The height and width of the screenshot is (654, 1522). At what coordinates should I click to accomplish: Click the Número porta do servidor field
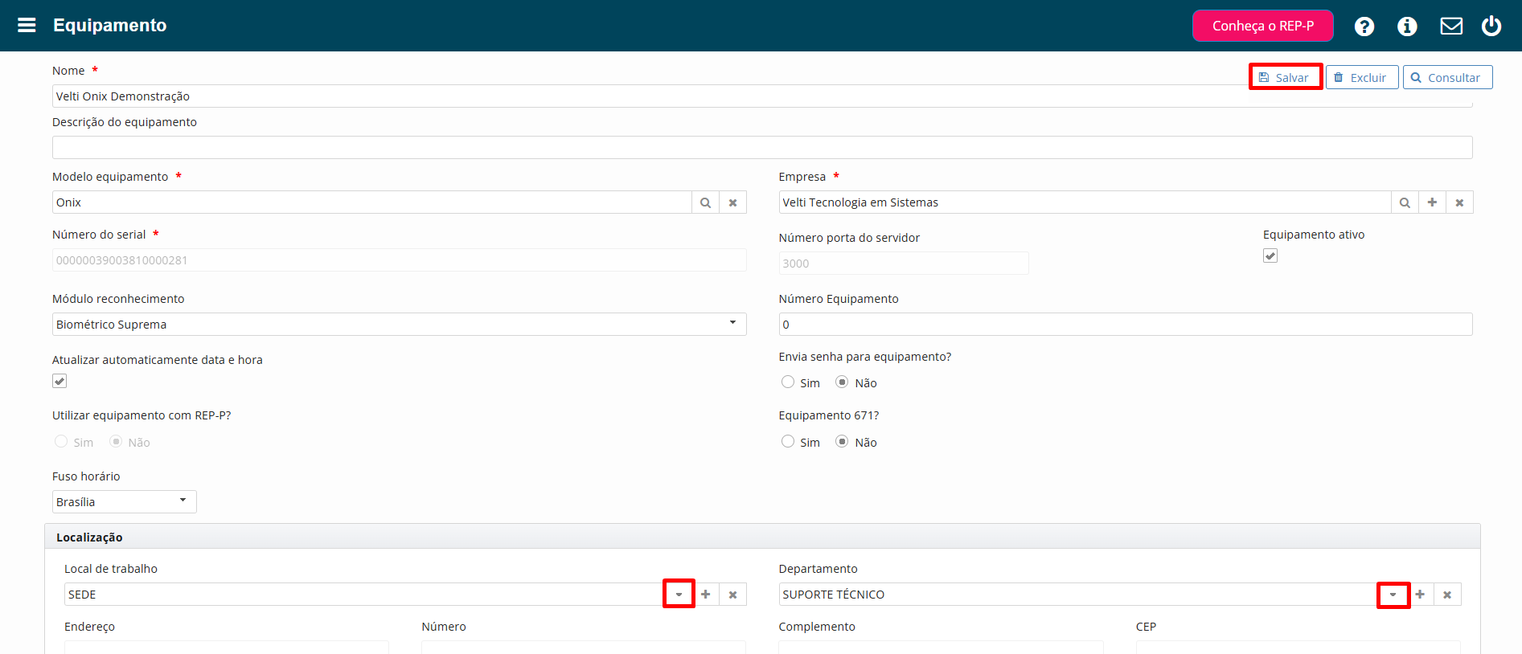coord(904,264)
